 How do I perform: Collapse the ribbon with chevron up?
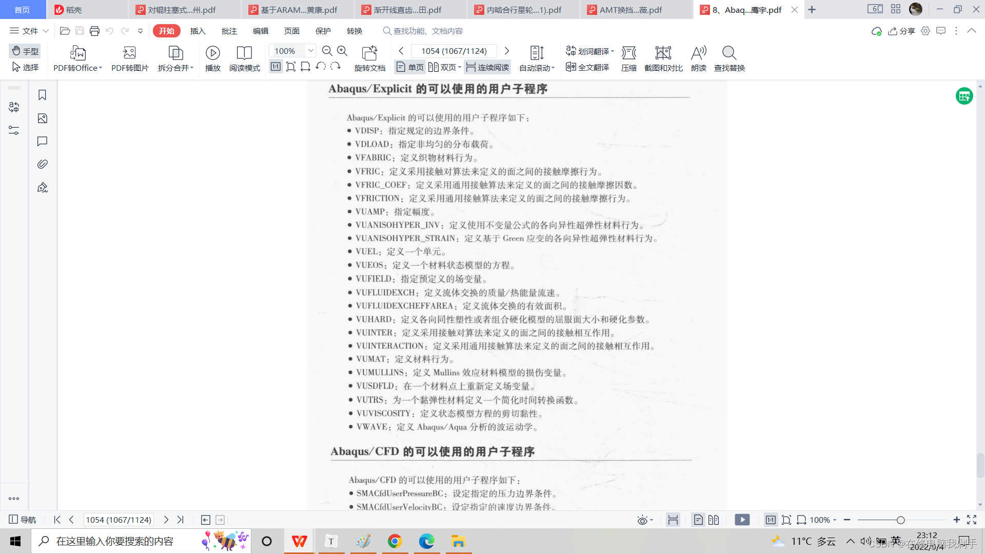click(972, 31)
